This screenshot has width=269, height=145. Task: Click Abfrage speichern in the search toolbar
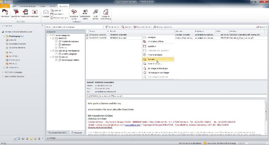click(x=162, y=27)
